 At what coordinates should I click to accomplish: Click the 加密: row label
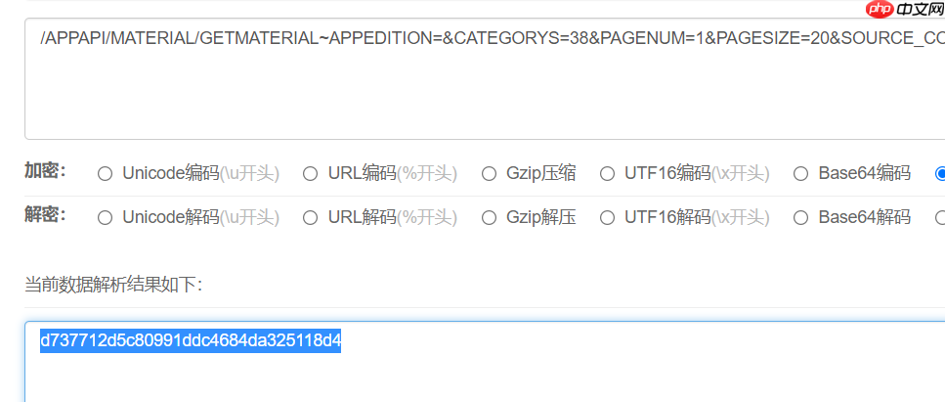[x=45, y=172]
